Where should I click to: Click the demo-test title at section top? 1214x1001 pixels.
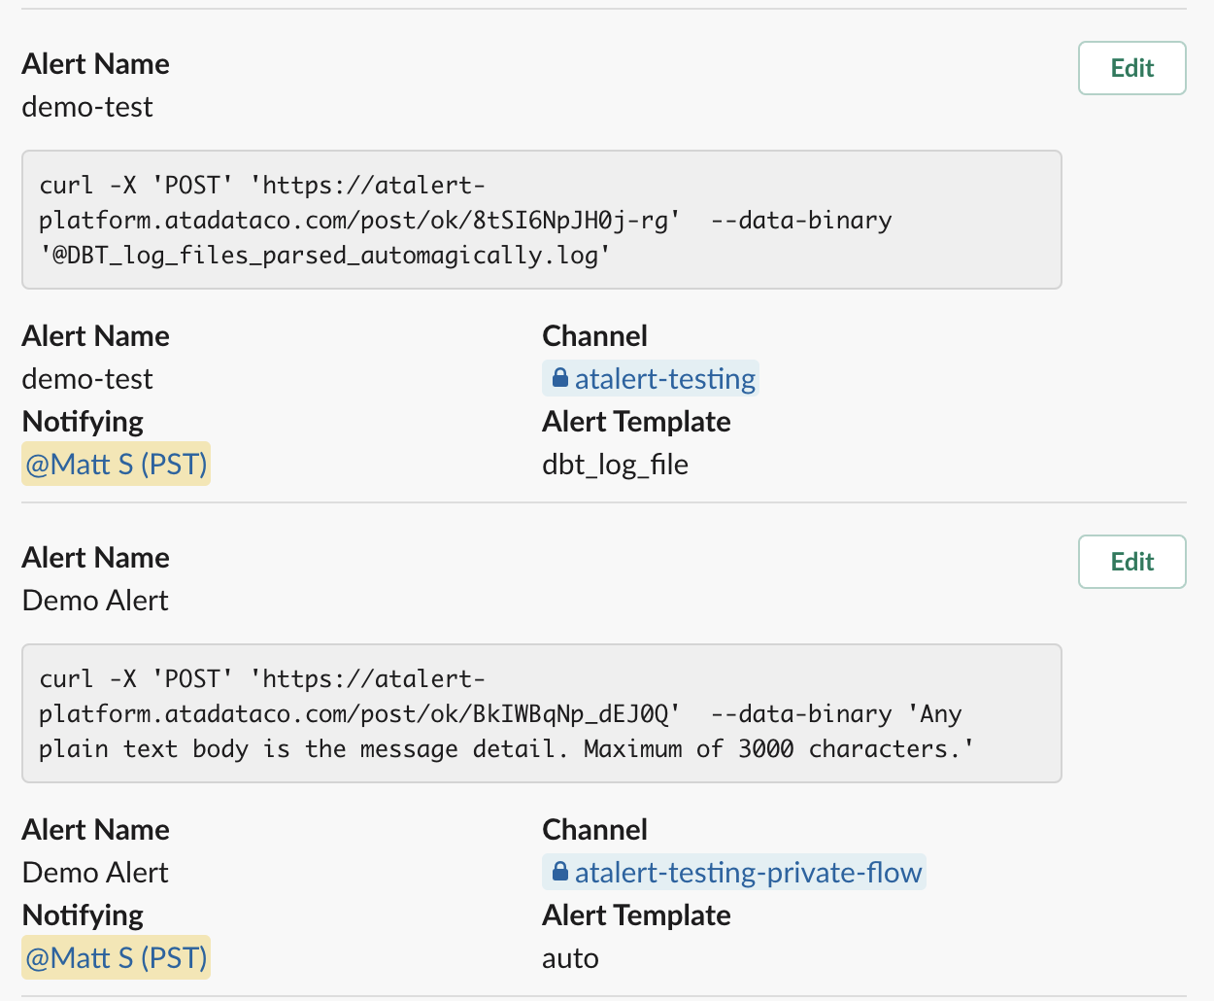pyautogui.click(x=87, y=107)
